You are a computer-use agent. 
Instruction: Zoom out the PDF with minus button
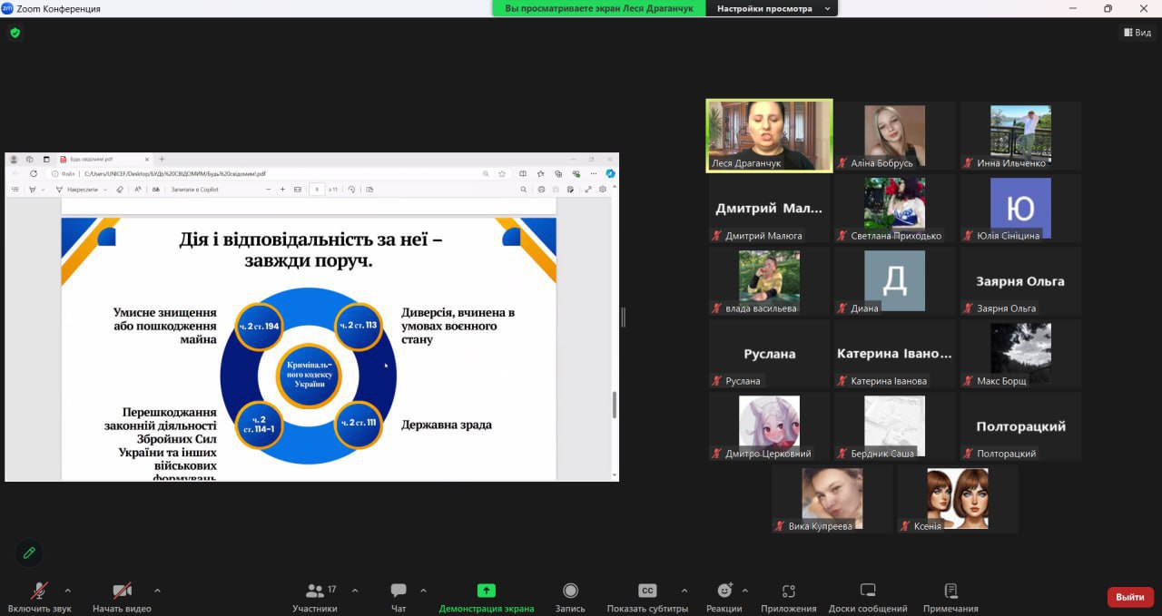(269, 190)
